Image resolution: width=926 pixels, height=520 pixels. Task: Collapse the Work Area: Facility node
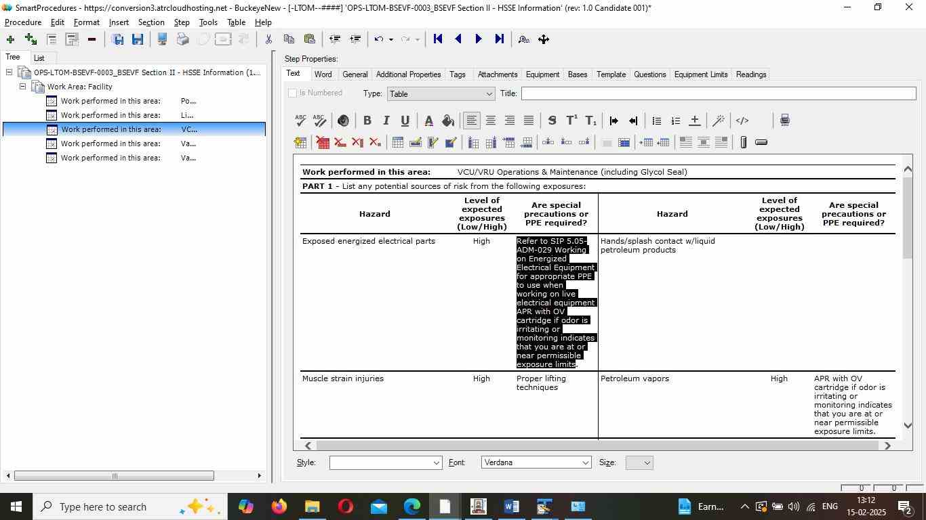click(x=22, y=87)
